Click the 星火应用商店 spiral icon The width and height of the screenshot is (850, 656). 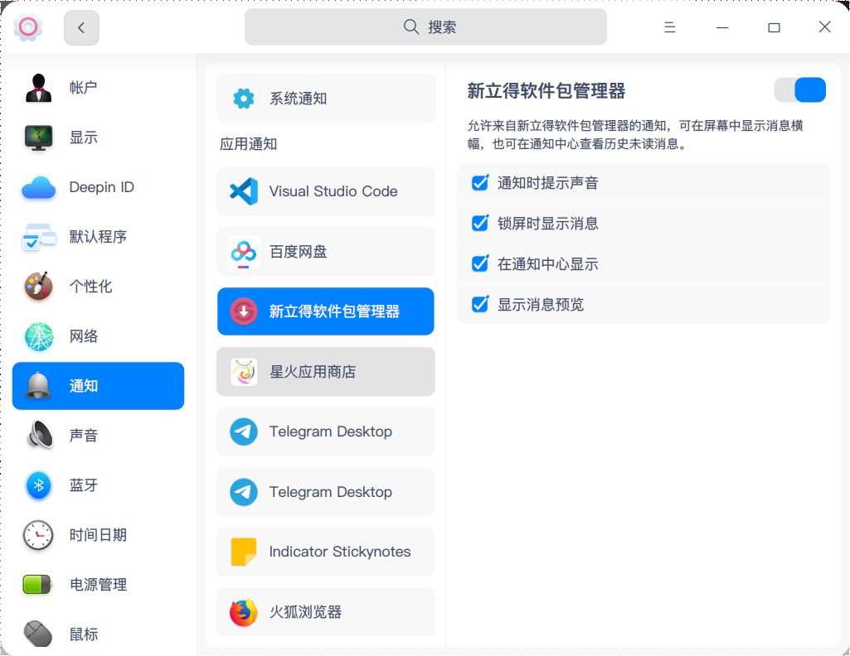click(x=244, y=372)
